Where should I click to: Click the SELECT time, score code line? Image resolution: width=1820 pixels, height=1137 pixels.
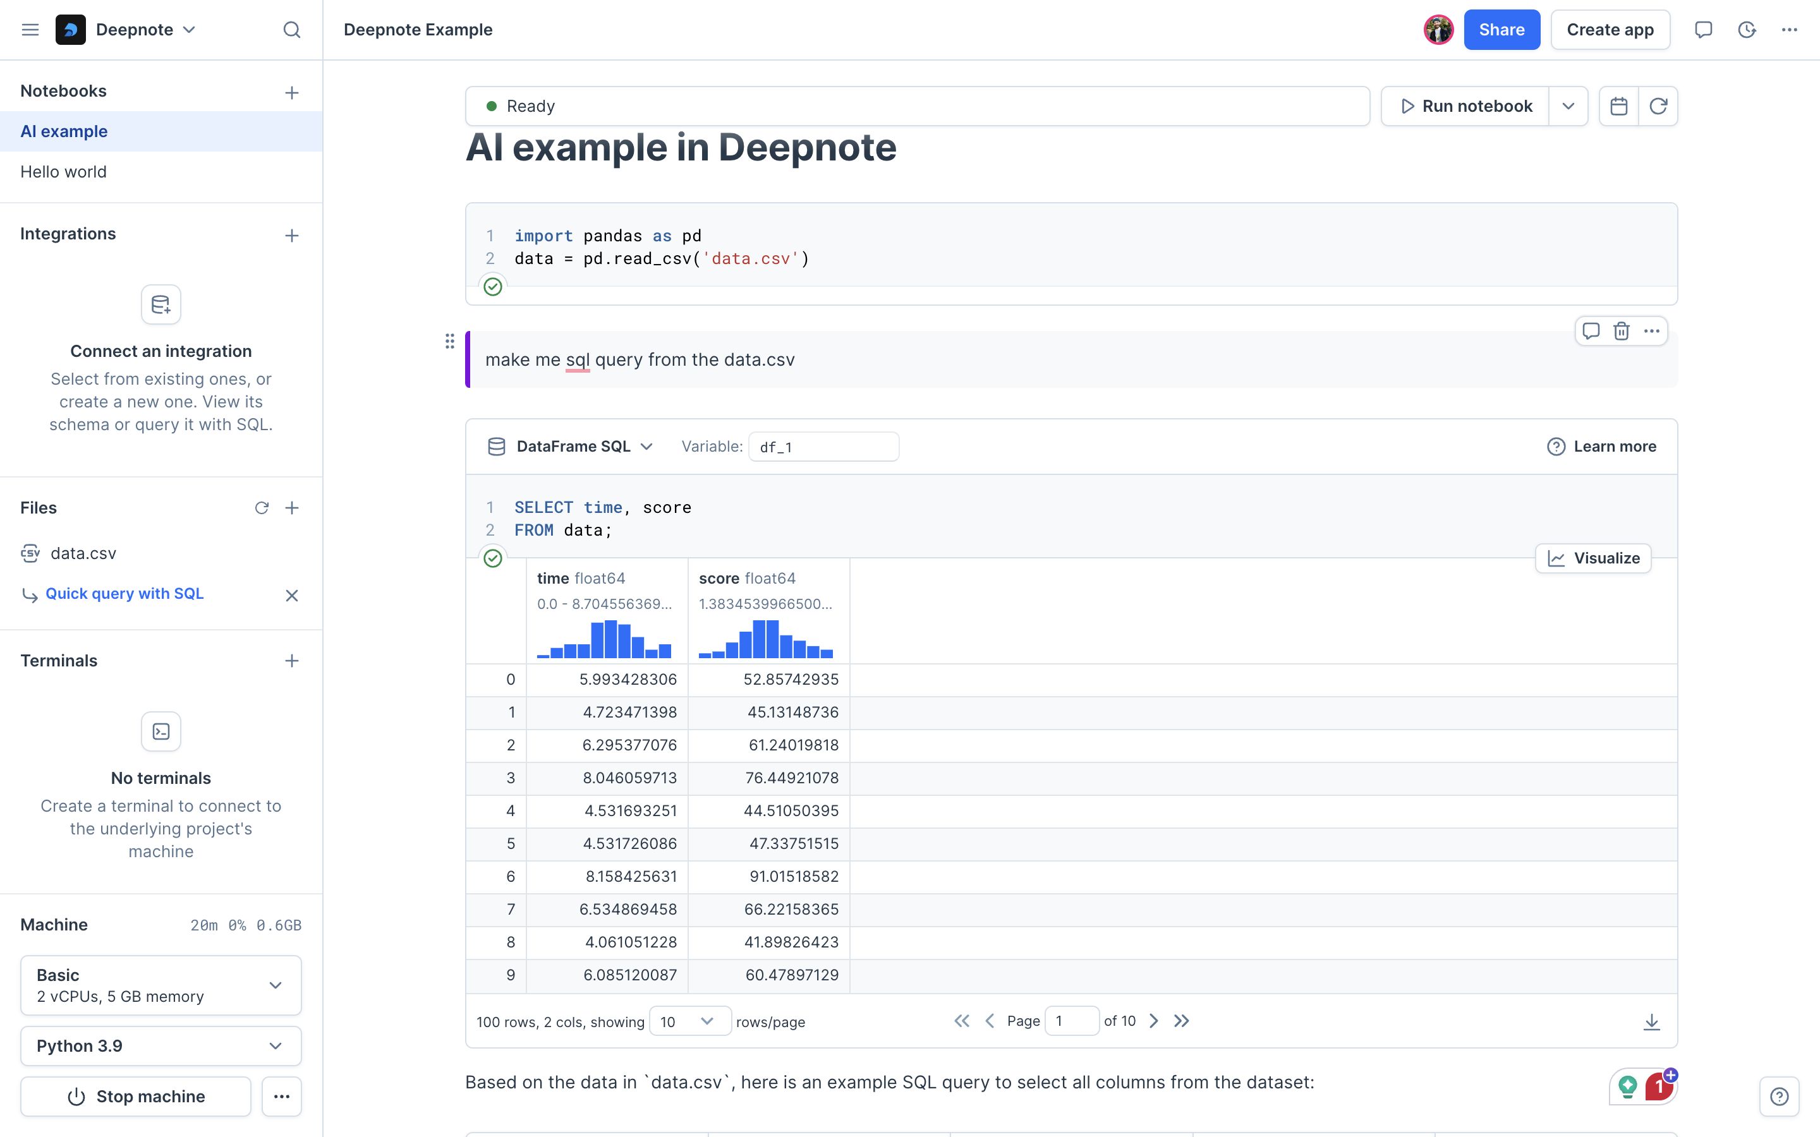click(602, 508)
